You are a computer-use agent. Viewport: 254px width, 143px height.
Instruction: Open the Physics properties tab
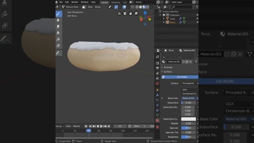[158, 105]
